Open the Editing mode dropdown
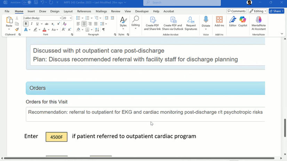 (258, 11)
